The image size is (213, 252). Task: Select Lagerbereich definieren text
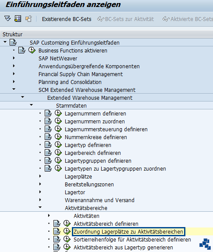pyautogui.click(x=93, y=153)
